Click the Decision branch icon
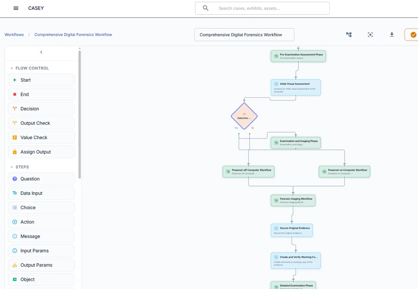The image size is (418, 289). click(x=15, y=109)
